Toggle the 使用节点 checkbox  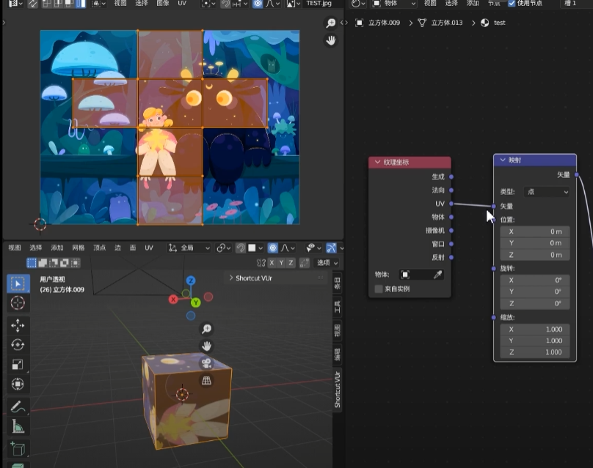[512, 4]
